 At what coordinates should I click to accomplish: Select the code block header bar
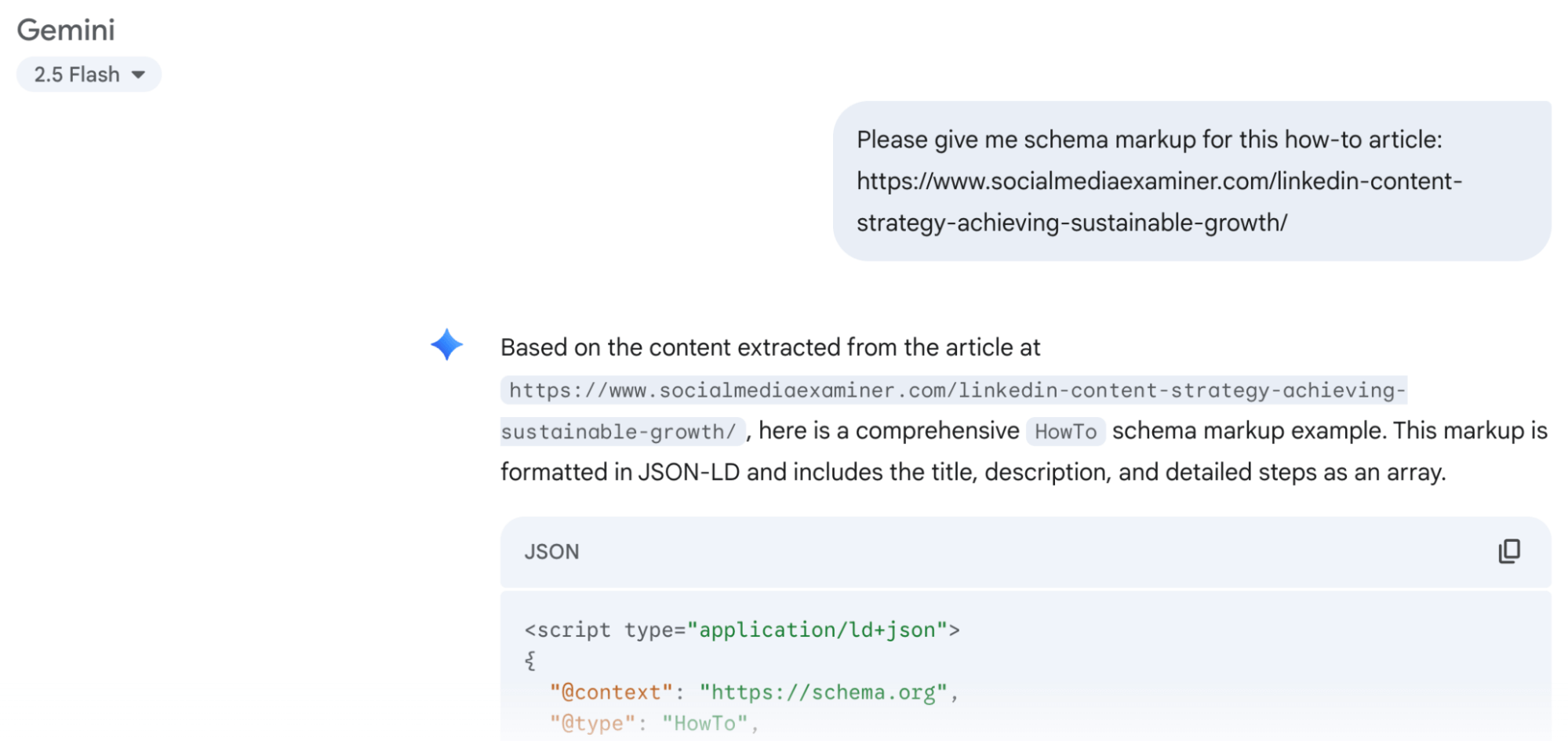tap(1020, 551)
